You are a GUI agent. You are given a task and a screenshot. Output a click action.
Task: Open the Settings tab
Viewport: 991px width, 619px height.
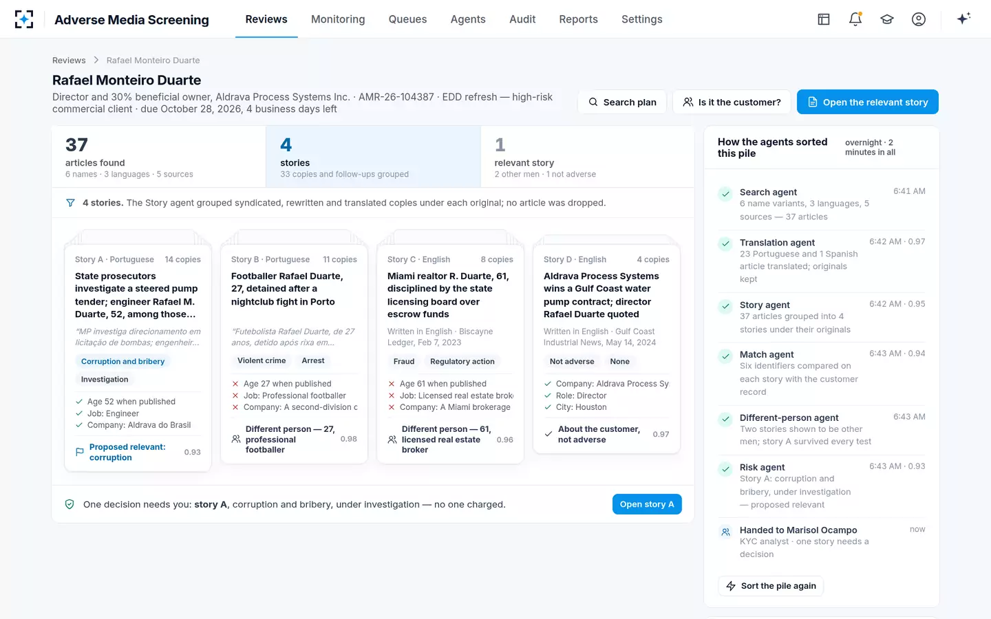coord(641,19)
